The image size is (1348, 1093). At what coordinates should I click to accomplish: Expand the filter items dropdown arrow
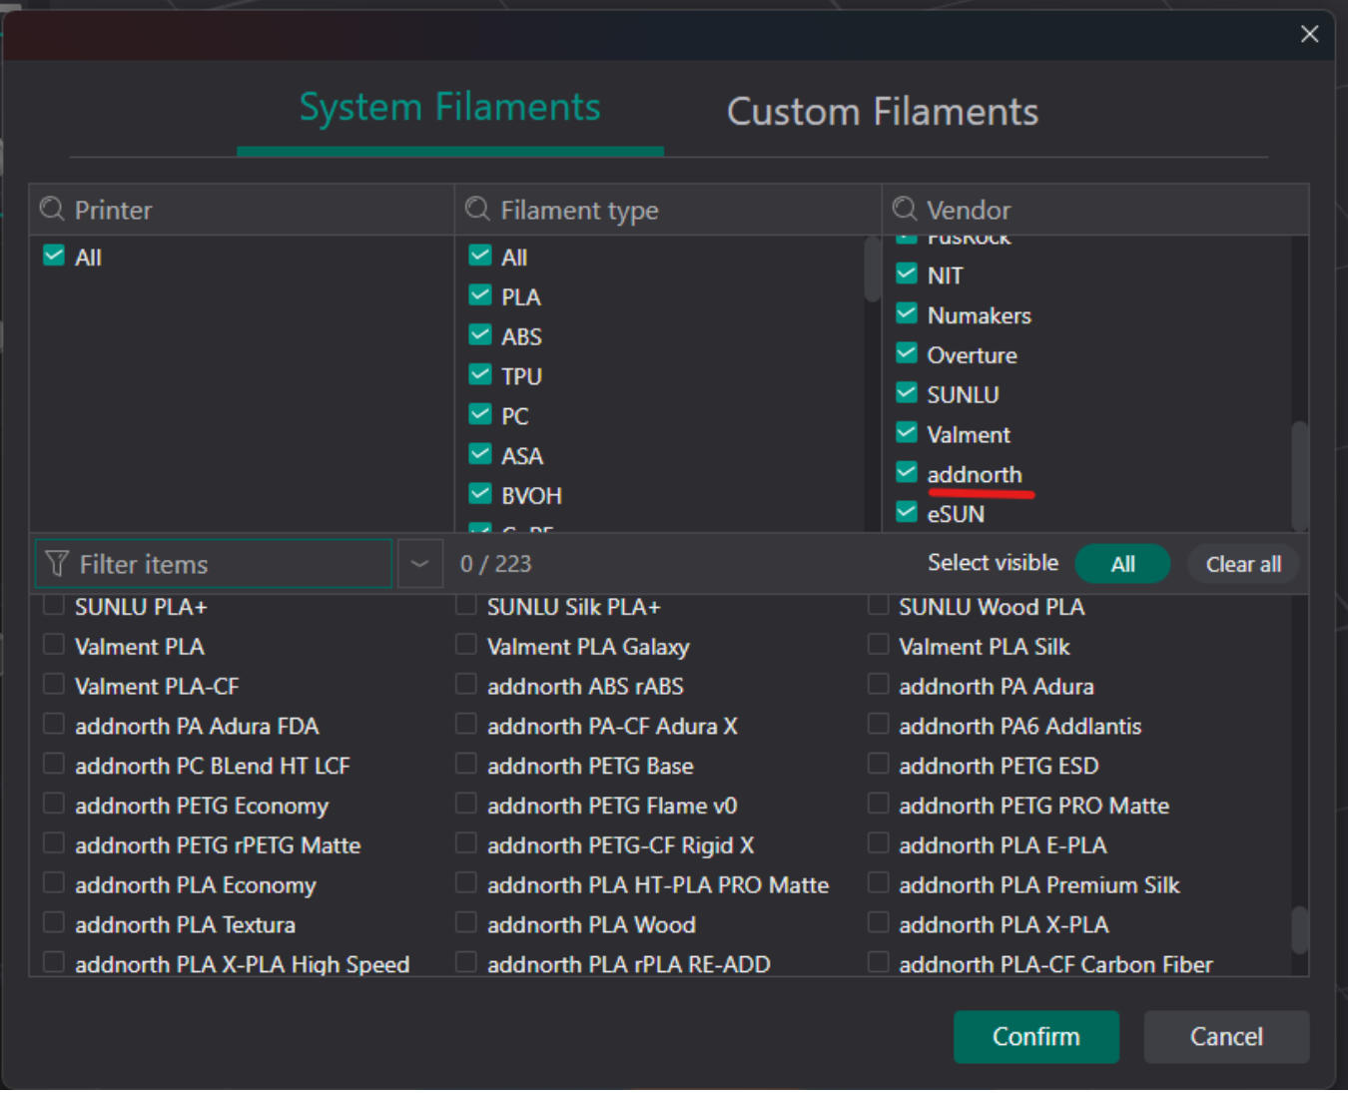[x=420, y=564]
